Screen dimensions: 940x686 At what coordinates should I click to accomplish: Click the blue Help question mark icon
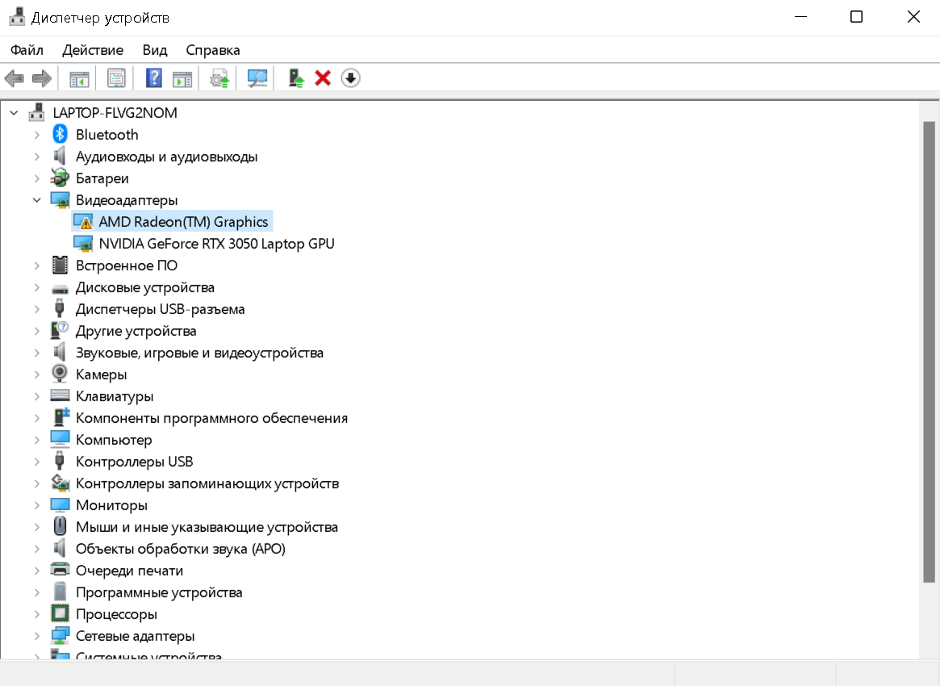click(154, 78)
